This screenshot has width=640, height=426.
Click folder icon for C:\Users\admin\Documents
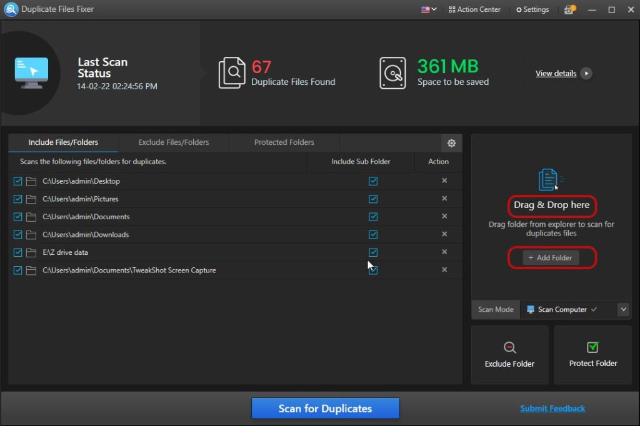(31, 217)
